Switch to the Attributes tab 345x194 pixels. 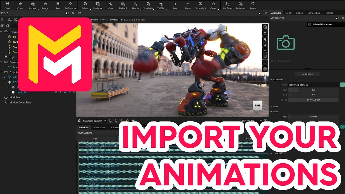click(x=276, y=13)
